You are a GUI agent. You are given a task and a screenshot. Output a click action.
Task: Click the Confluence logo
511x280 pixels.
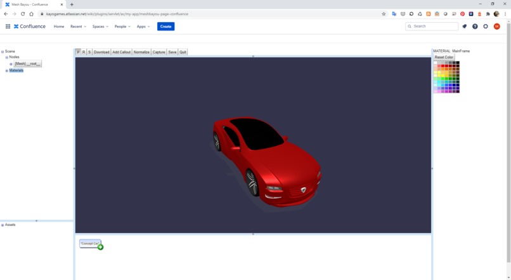pos(29,27)
